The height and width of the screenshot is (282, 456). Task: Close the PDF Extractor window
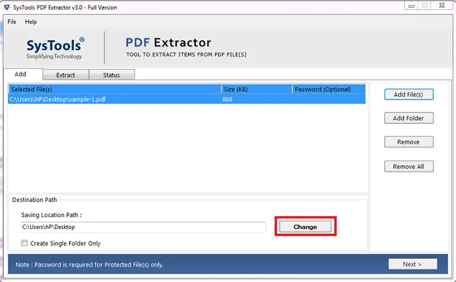[442, 6]
